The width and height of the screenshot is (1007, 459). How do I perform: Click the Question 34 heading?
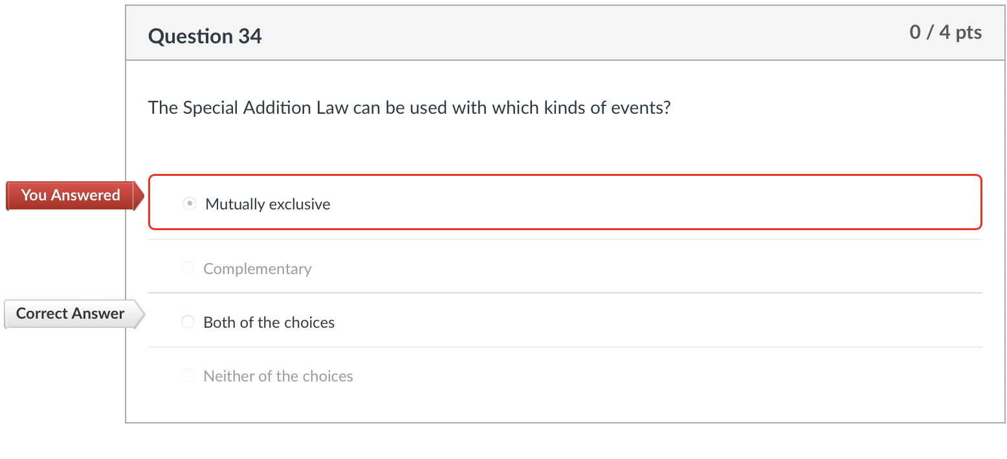tap(205, 36)
